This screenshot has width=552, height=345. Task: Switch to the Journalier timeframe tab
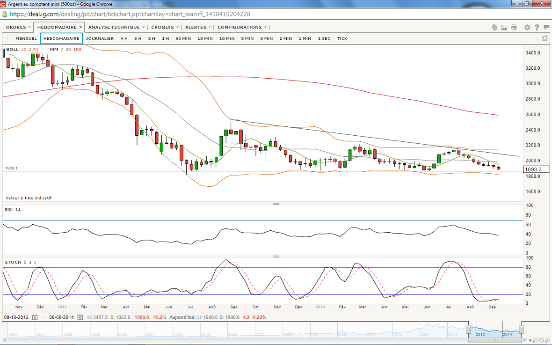[x=100, y=38]
